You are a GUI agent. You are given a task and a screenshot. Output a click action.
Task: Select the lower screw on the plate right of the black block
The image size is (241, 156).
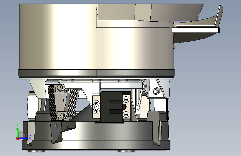pos(126,114)
